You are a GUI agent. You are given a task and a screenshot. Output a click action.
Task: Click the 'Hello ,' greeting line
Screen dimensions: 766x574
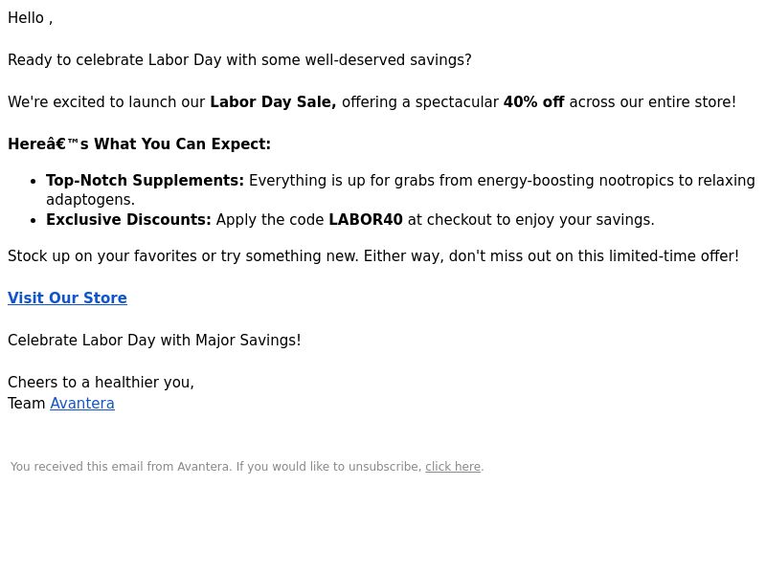[x=31, y=18]
